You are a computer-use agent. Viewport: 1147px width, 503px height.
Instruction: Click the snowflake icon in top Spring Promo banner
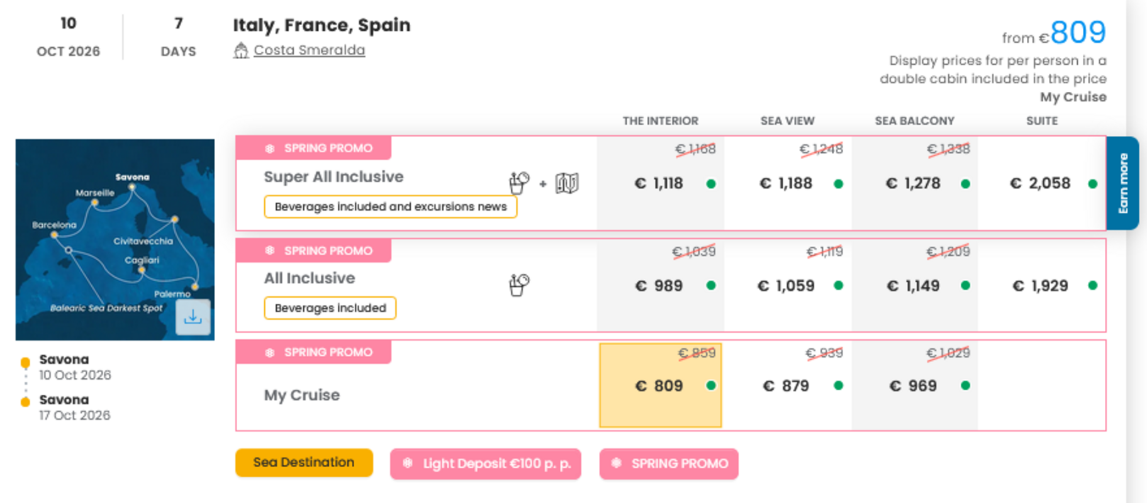point(270,148)
